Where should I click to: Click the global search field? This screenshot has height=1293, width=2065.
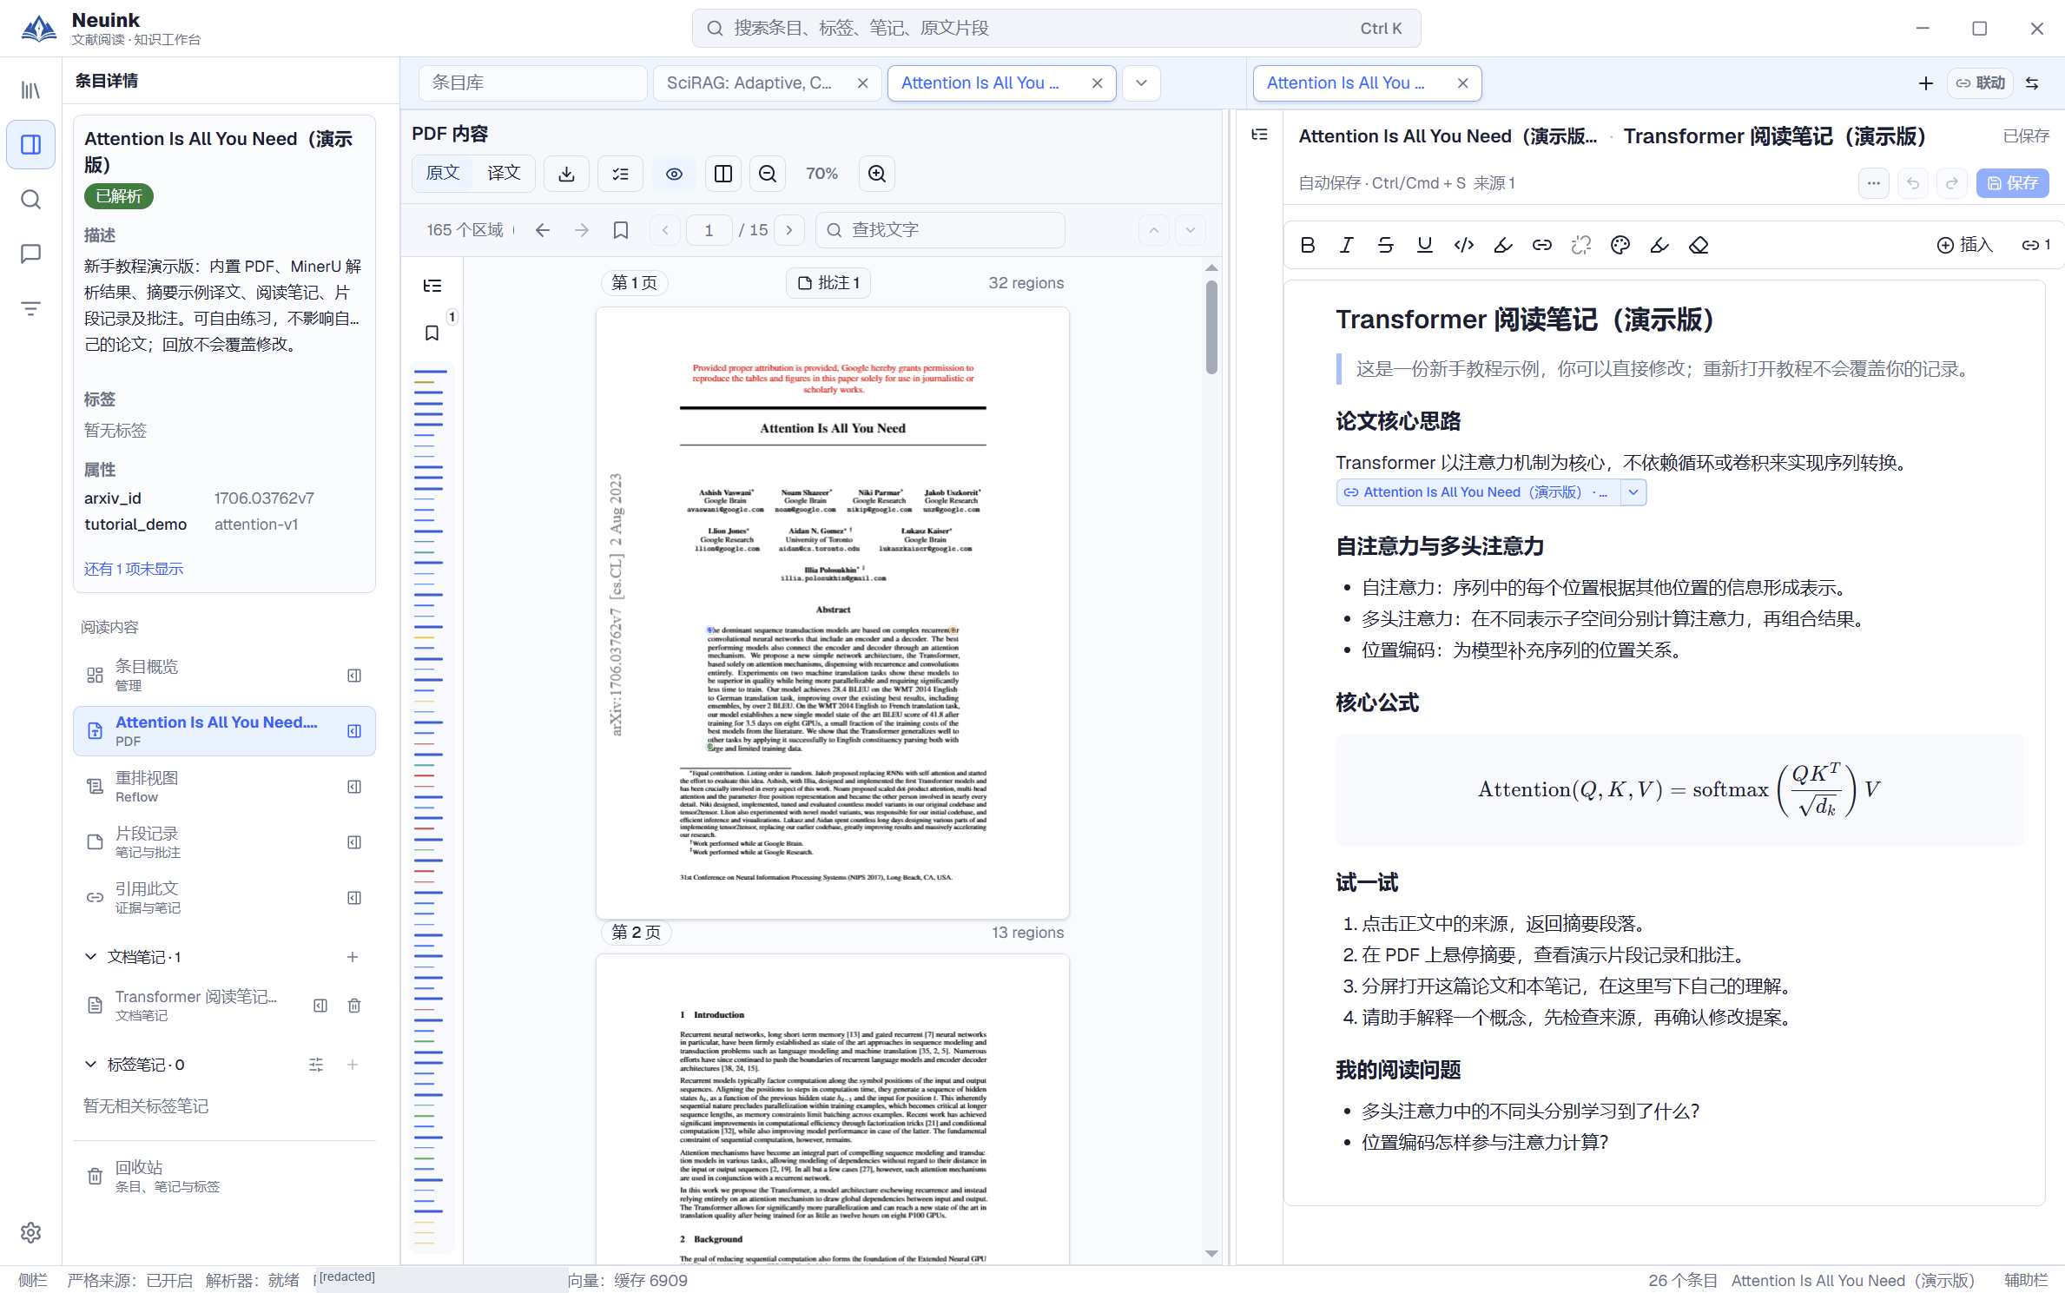pos(1056,29)
